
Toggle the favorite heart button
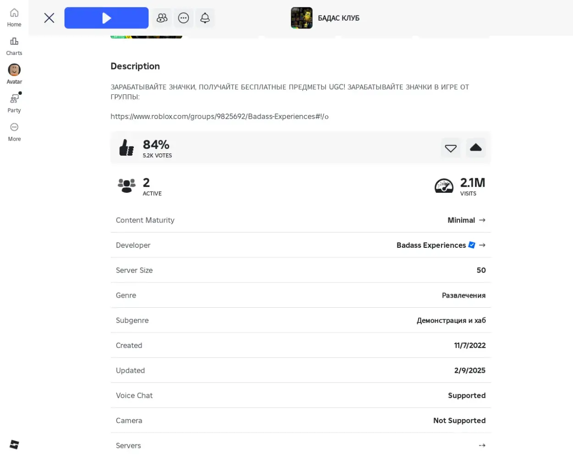[451, 148]
